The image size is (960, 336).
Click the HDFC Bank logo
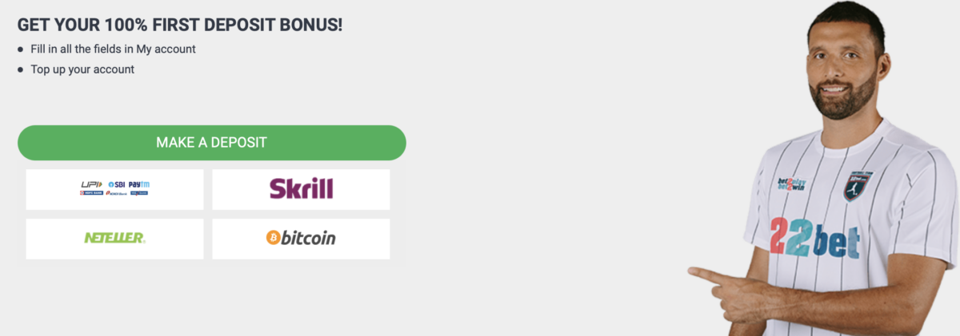click(x=91, y=193)
